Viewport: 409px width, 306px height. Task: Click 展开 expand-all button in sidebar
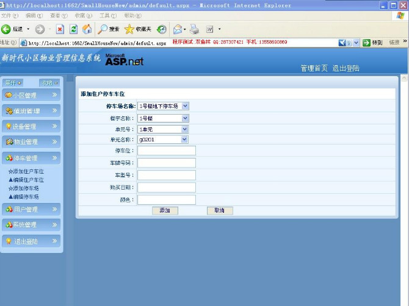pos(13,83)
